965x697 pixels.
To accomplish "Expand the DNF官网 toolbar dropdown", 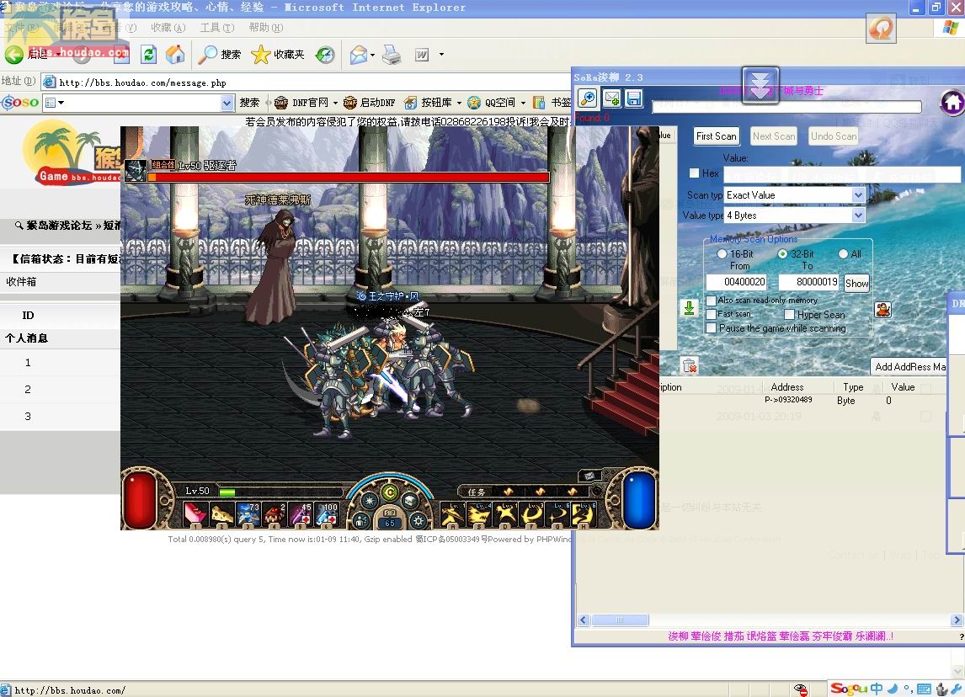I will tap(335, 103).
